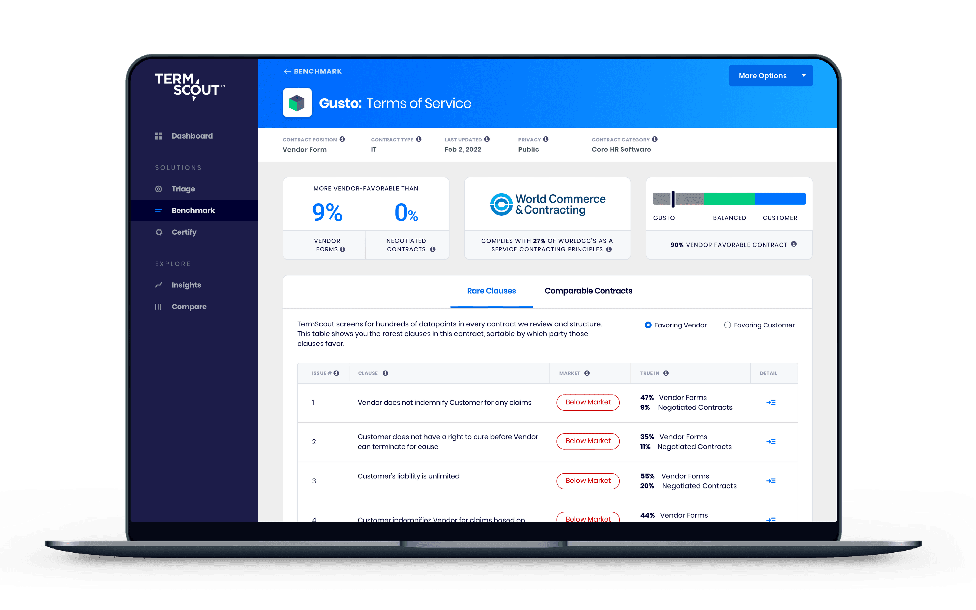Image resolution: width=976 pixels, height=610 pixels.
Task: Click 'Public' privacy value
Action: click(x=528, y=150)
